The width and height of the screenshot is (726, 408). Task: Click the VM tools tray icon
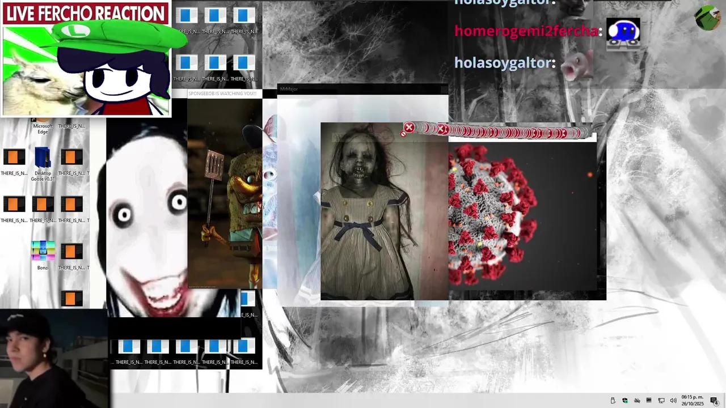coord(649,401)
